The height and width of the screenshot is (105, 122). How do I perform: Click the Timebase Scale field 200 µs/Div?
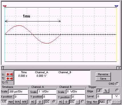[x=18, y=92]
